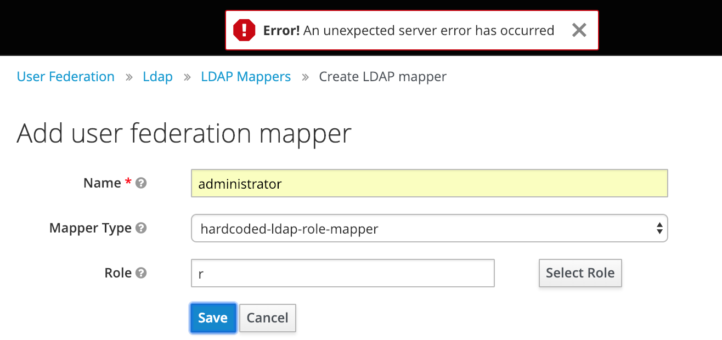
Task: Open the LDAP Mappers breadcrumb link
Action: 246,77
